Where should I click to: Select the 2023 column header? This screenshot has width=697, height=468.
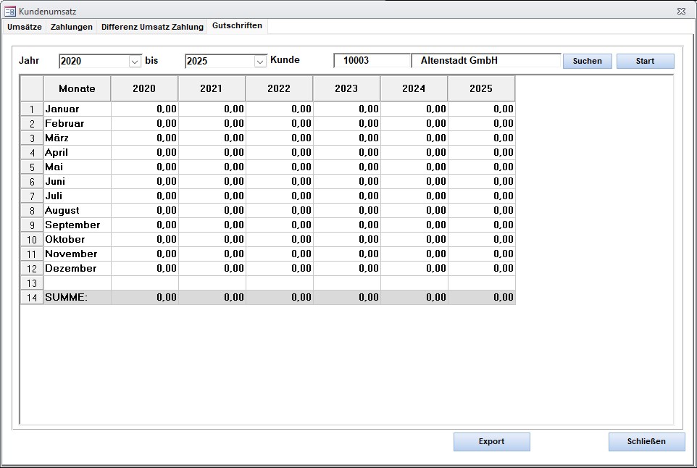pyautogui.click(x=346, y=88)
